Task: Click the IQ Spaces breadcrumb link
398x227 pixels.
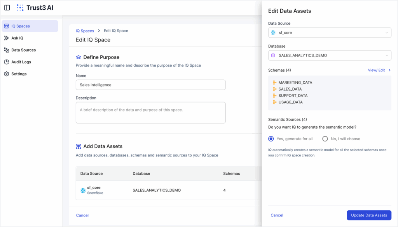Action: pyautogui.click(x=85, y=31)
